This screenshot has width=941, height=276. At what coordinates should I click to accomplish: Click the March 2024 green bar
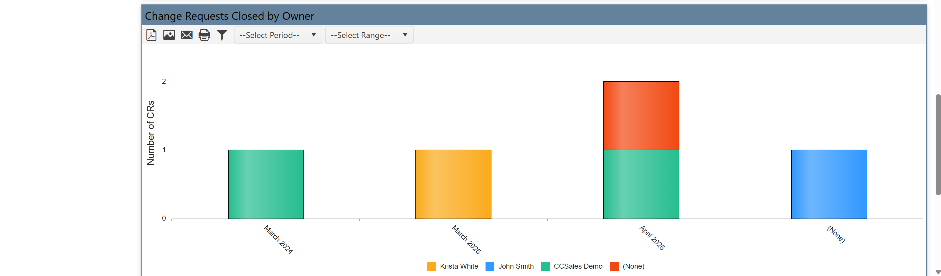click(266, 184)
